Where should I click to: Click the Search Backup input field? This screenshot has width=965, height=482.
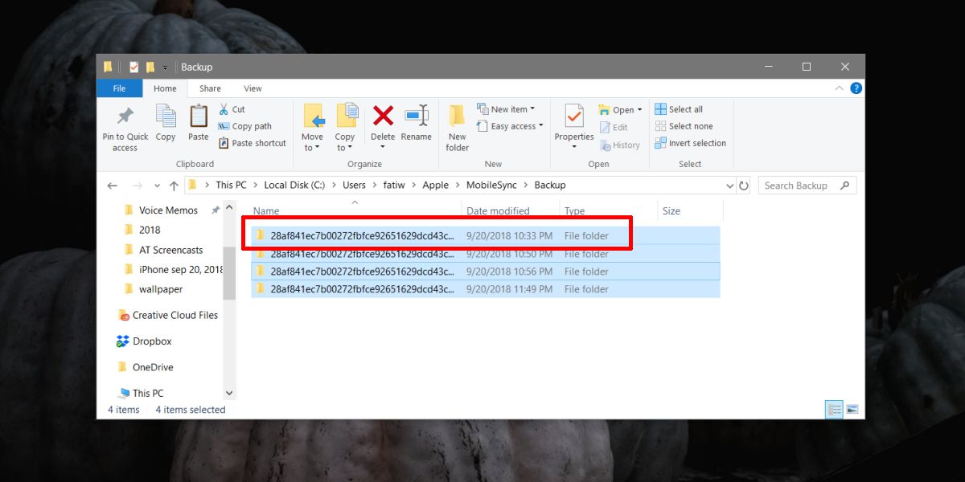tap(807, 186)
